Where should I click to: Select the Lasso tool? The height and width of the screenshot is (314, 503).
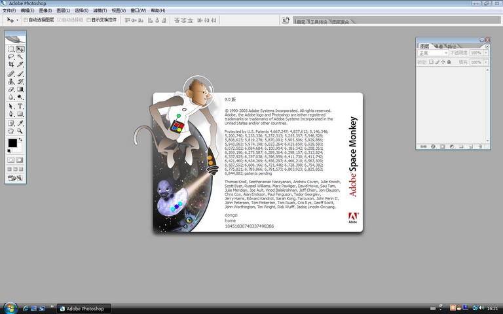tap(11, 57)
